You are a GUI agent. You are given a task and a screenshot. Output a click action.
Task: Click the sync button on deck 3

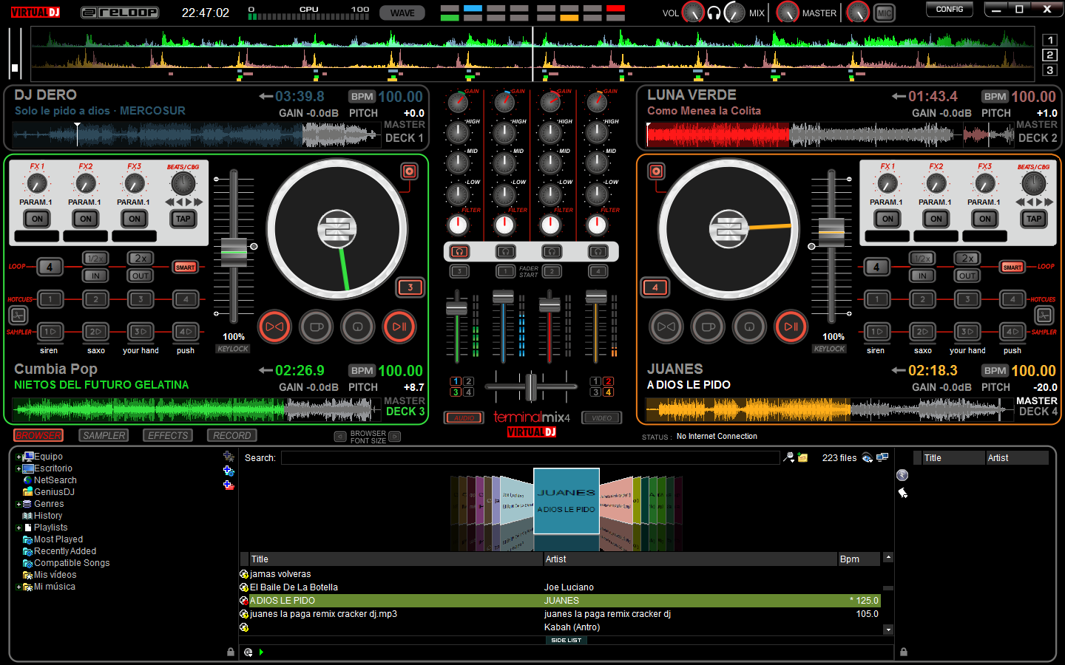point(274,327)
